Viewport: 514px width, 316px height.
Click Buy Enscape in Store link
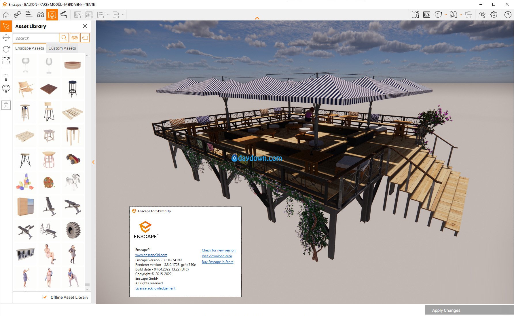pyautogui.click(x=218, y=262)
